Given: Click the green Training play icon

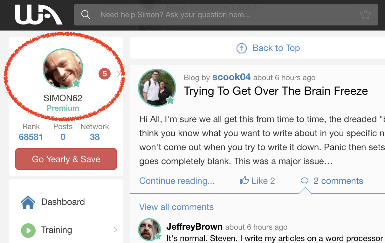Looking at the screenshot, I should [28, 230].
